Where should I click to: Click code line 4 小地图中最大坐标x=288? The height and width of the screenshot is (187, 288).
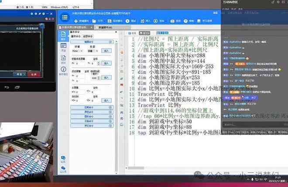(171, 55)
